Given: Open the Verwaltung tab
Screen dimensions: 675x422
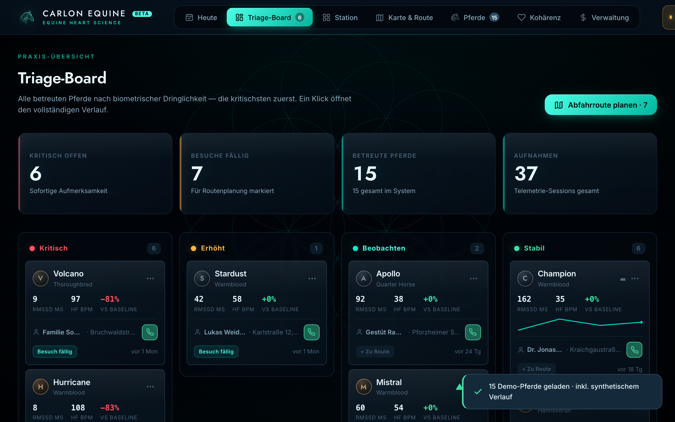Looking at the screenshot, I should 604,18.
